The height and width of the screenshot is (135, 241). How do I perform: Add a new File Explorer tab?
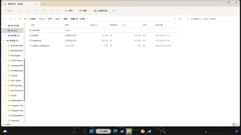[x=44, y=4]
